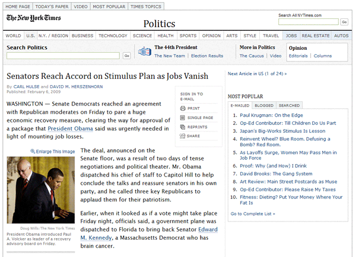Select the Searched tab
This screenshot has width=356, height=257.
[289, 105]
